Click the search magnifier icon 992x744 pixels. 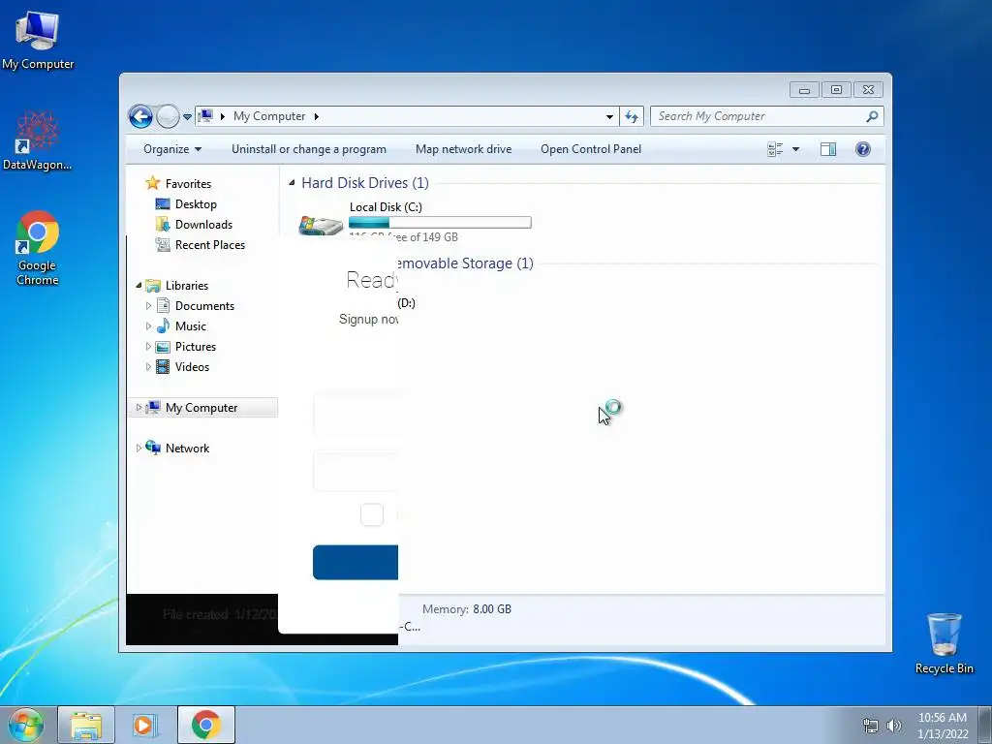click(873, 116)
